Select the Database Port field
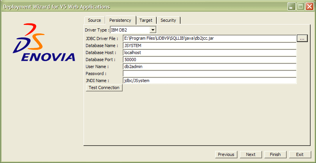The width and height of the screenshot is (316, 163). 210,60
